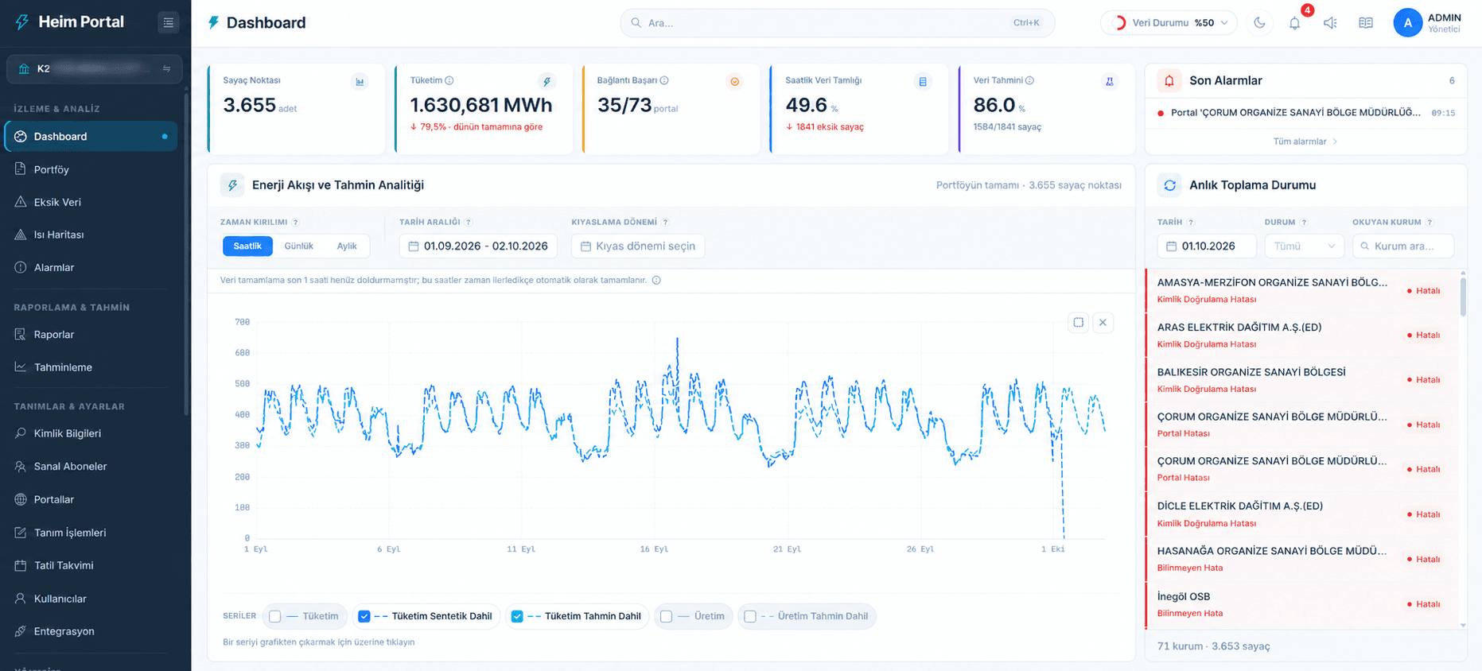The width and height of the screenshot is (1482, 671).
Task: Refresh Anlık Toplama Durumu icon
Action: pyautogui.click(x=1169, y=185)
